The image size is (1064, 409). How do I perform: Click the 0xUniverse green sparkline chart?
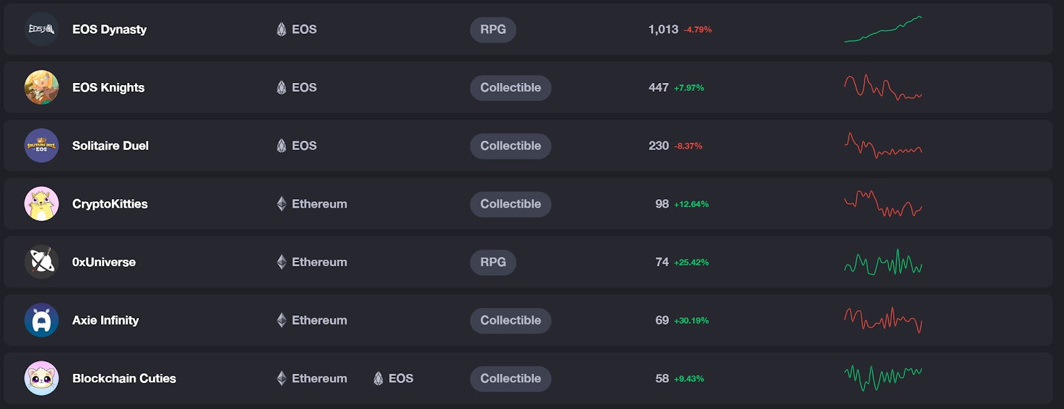882,263
